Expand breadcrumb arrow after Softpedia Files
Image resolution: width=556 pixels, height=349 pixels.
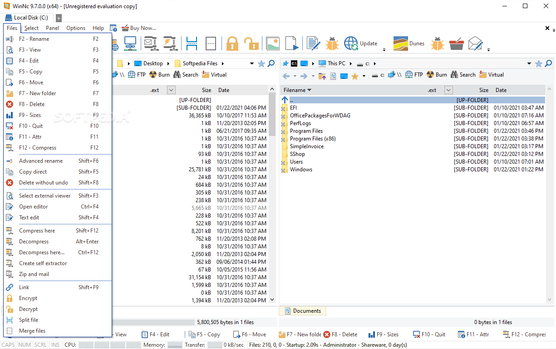(x=223, y=63)
